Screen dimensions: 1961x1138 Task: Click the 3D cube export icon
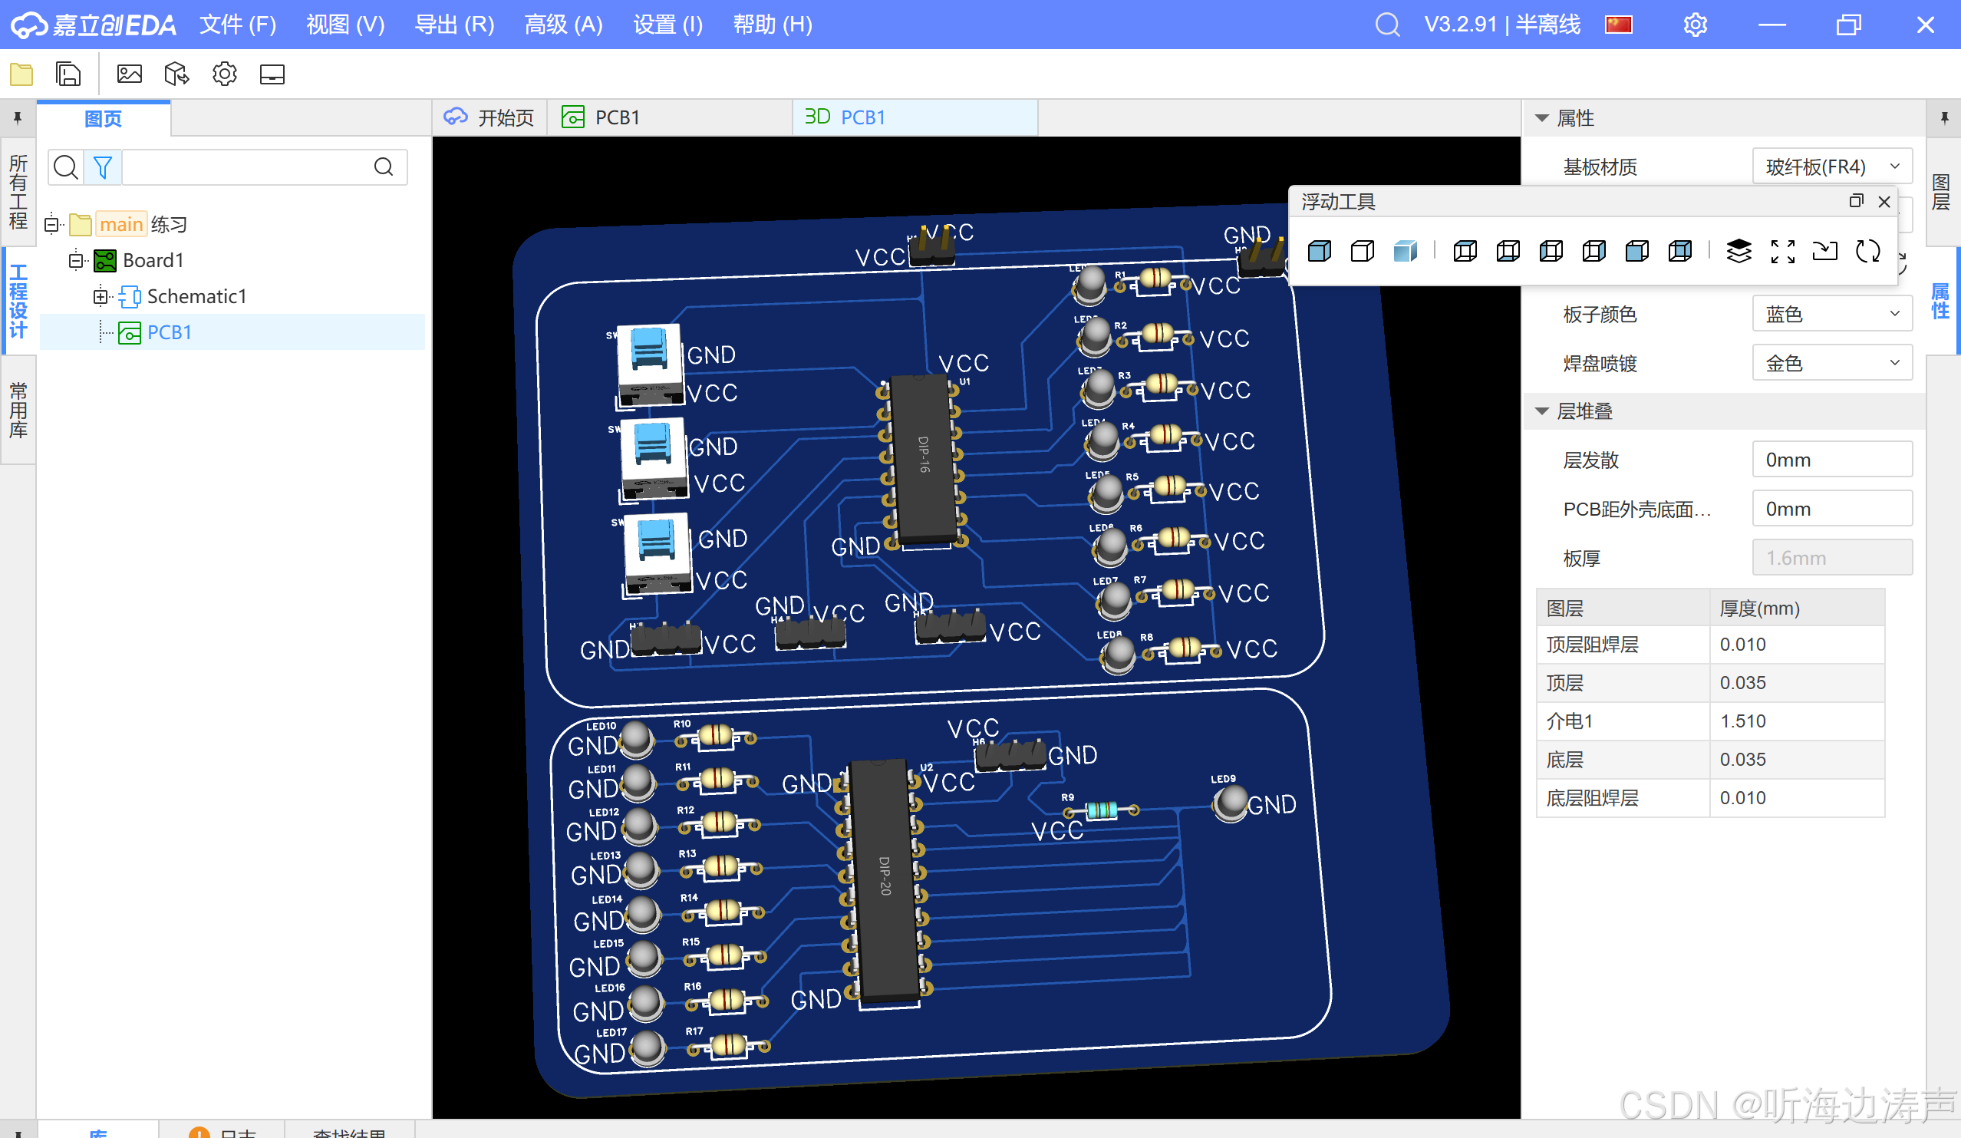[176, 74]
